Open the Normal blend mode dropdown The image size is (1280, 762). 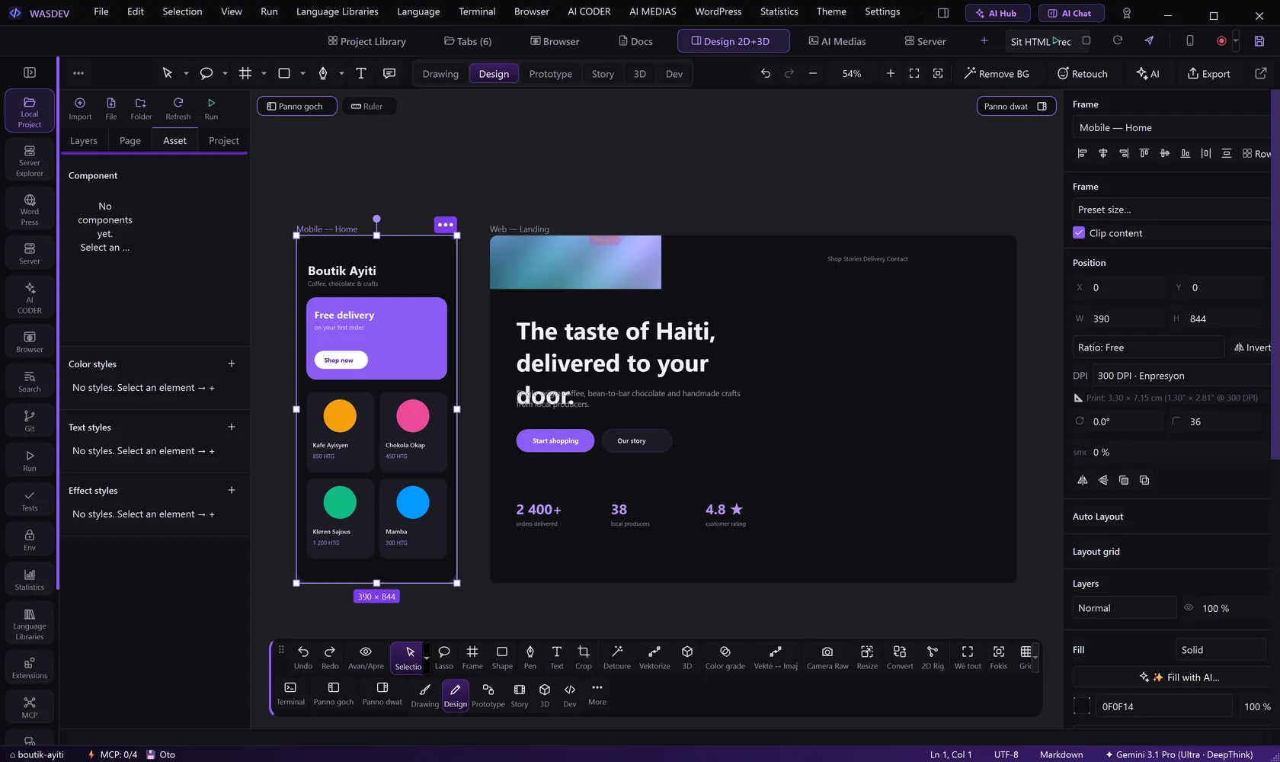1125,608
